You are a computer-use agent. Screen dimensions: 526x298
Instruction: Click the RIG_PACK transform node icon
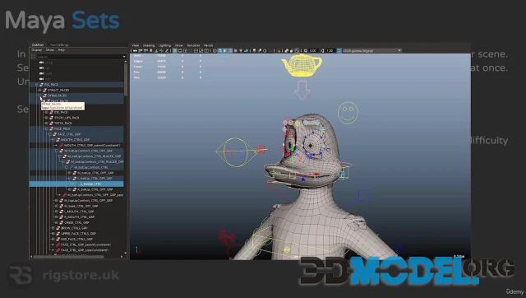pyautogui.click(x=41, y=85)
